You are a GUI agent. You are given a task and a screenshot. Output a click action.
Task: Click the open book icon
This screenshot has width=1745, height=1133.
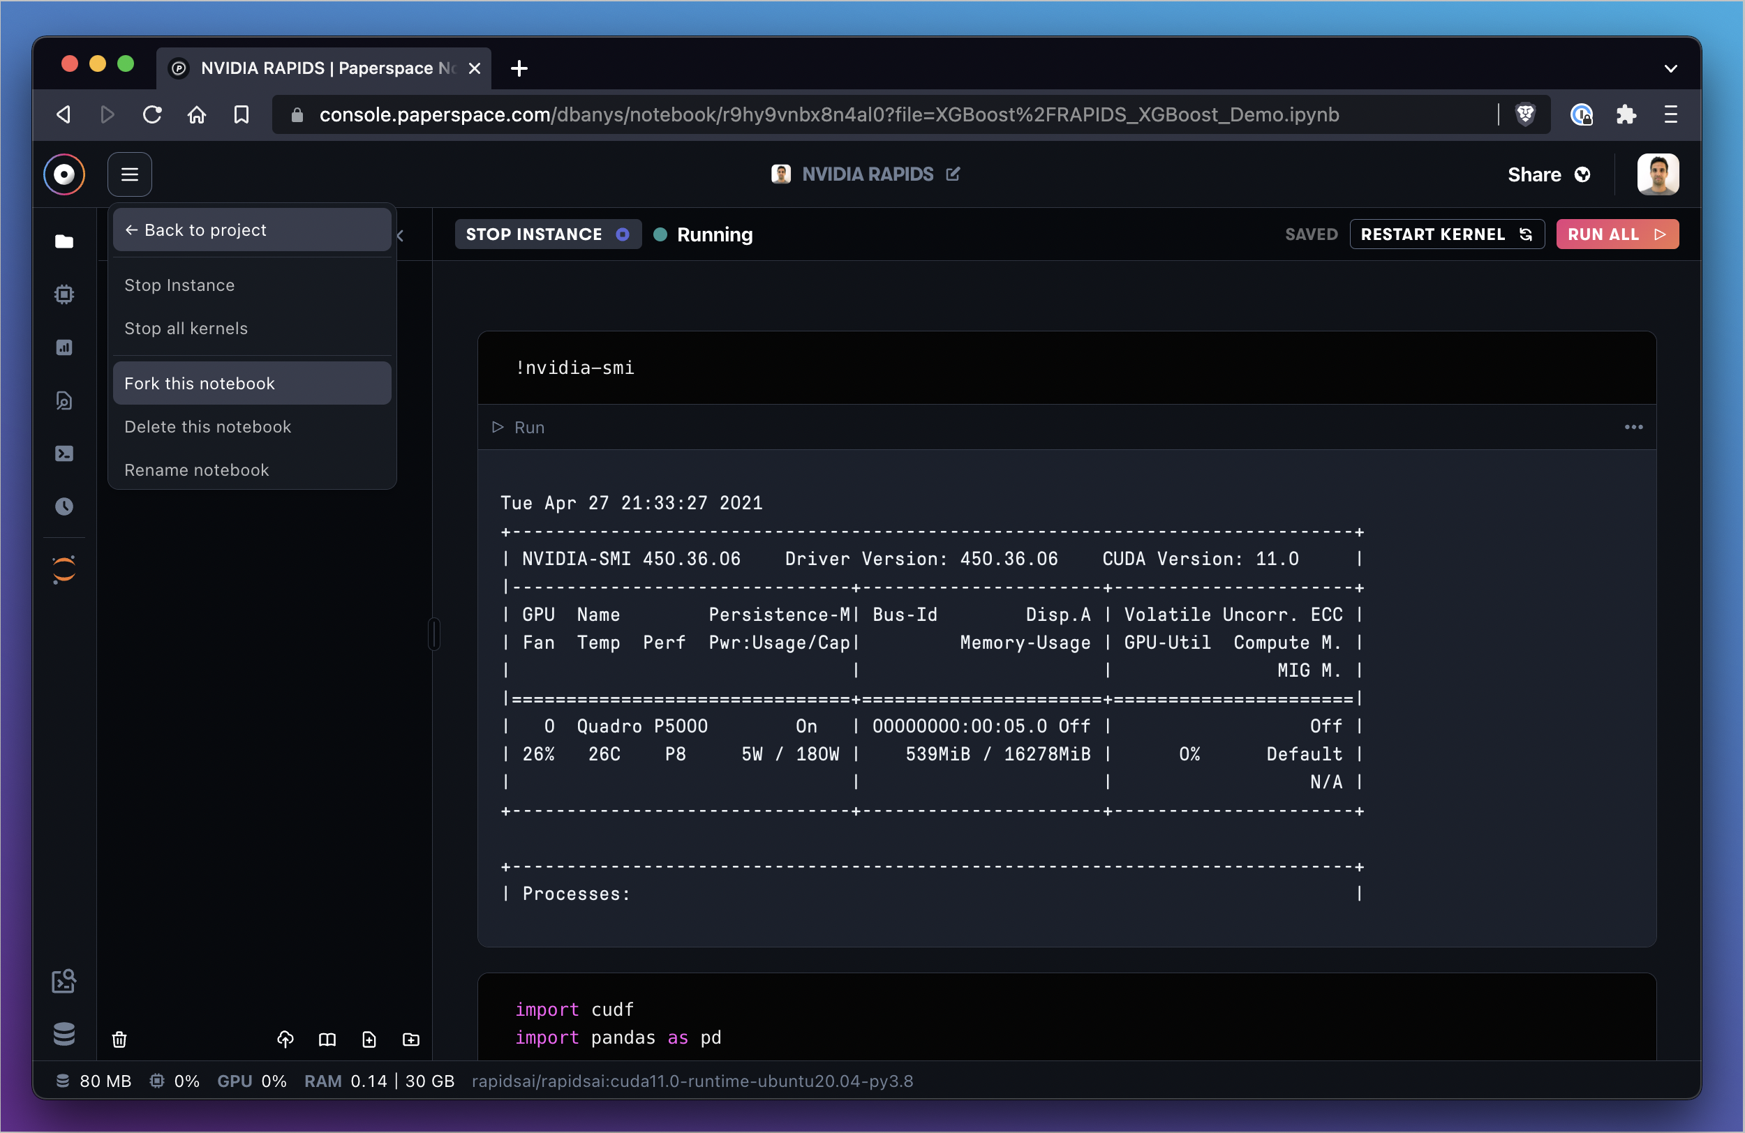pos(327,1040)
